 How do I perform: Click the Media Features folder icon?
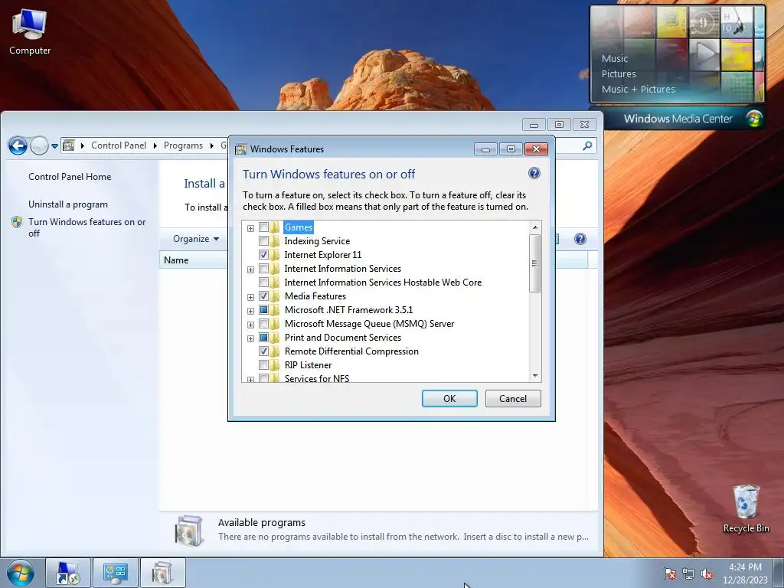coord(275,296)
